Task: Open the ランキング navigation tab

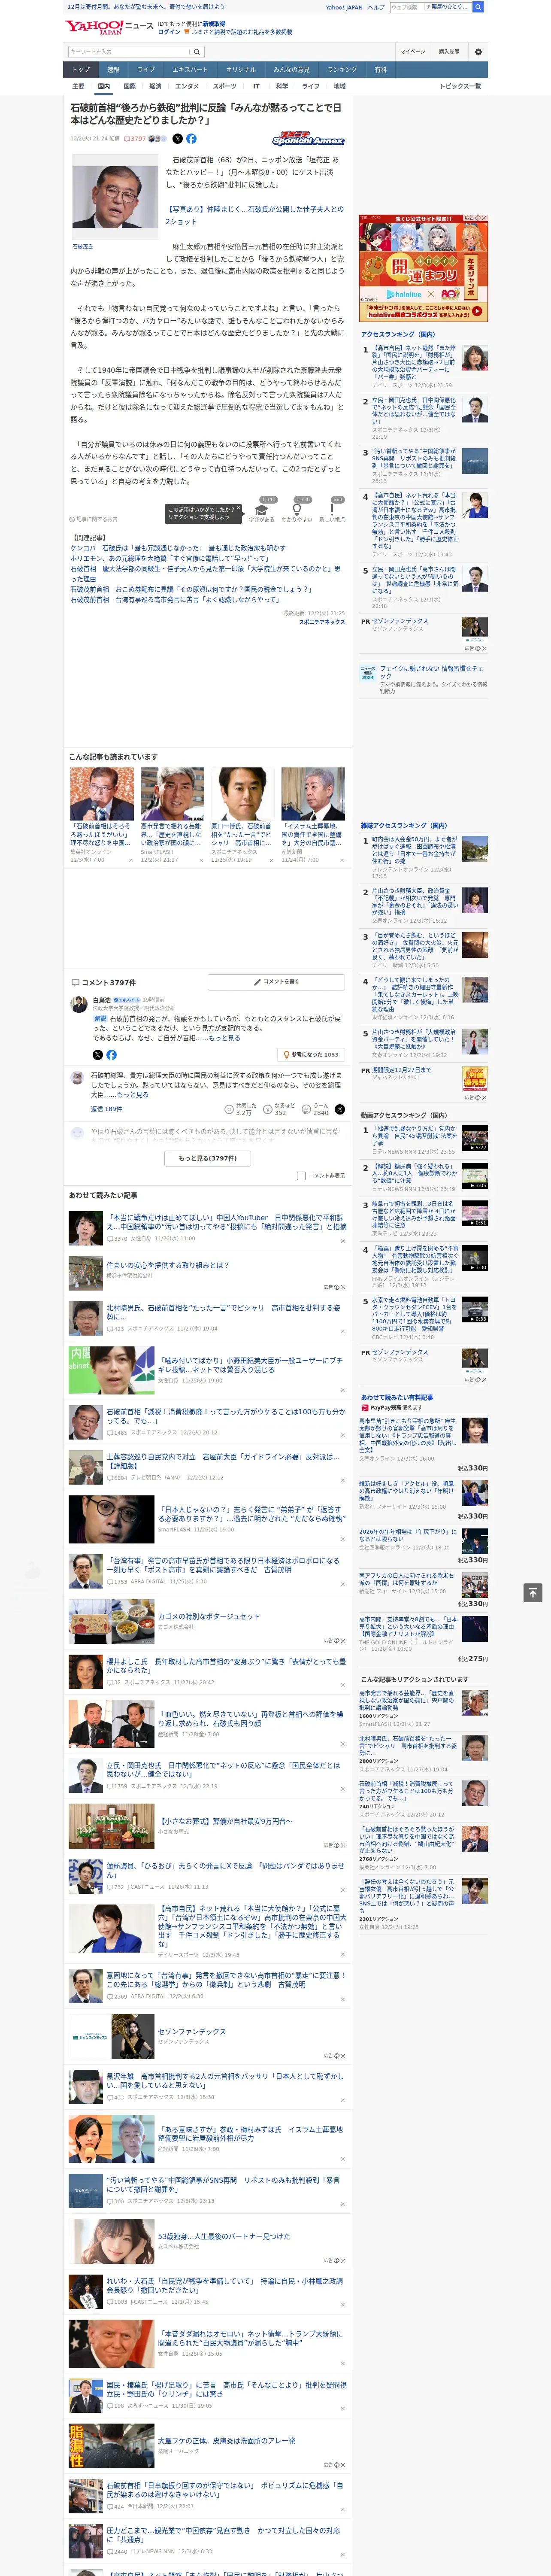Action: tap(342, 70)
